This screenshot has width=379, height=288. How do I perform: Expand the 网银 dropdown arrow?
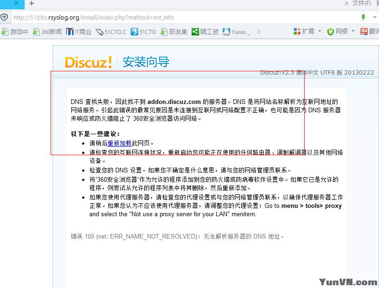(353, 31)
